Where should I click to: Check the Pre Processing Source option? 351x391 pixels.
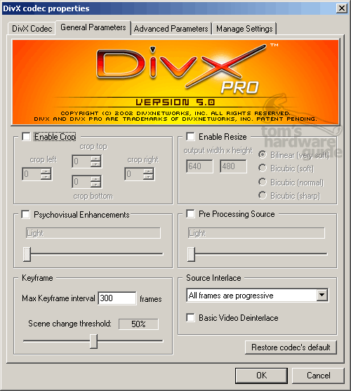tap(191, 213)
